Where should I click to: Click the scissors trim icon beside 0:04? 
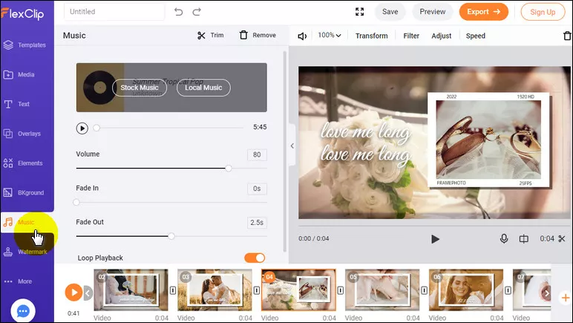coord(562,238)
